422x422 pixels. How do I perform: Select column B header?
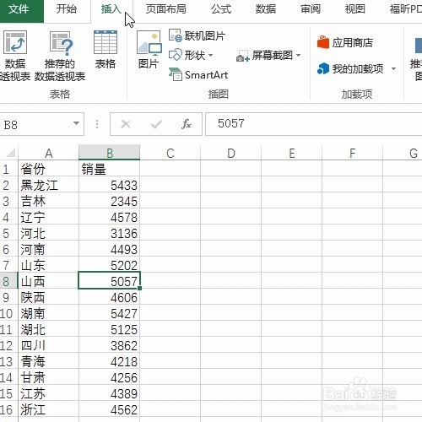coord(110,153)
